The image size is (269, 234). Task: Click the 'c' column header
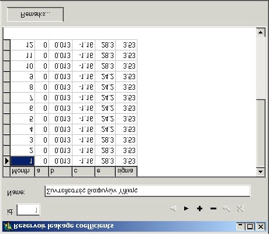84,171
